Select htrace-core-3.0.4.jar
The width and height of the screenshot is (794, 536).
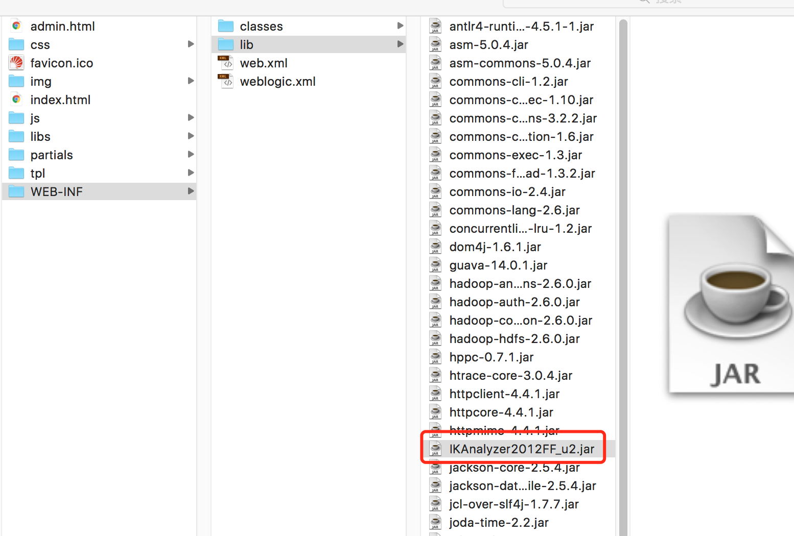point(511,375)
